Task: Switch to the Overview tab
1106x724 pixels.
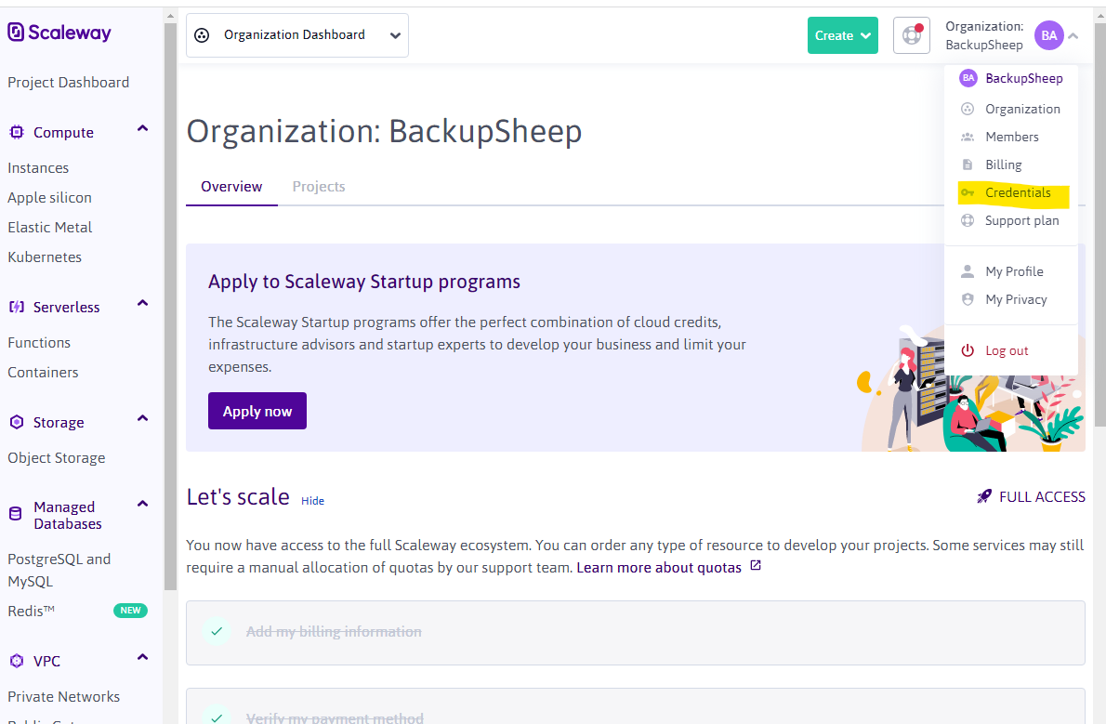Action: click(x=231, y=186)
